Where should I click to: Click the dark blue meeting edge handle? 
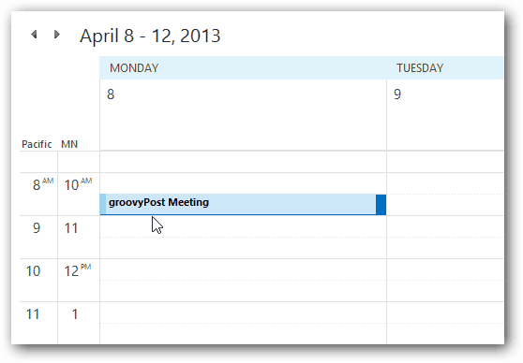(381, 205)
